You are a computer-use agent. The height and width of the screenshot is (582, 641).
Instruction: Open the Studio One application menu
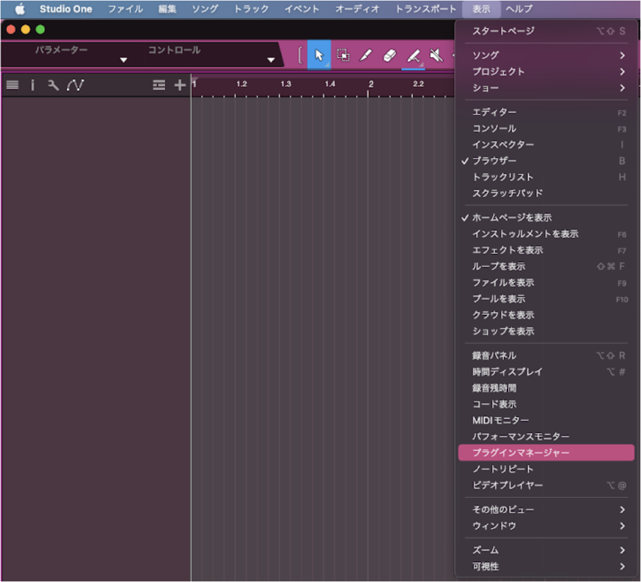pyautogui.click(x=66, y=9)
